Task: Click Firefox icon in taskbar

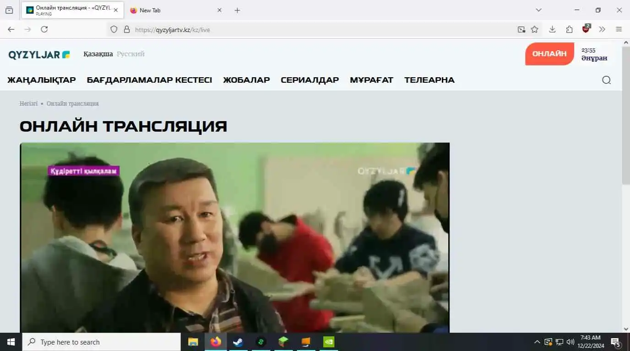Action: click(x=216, y=342)
